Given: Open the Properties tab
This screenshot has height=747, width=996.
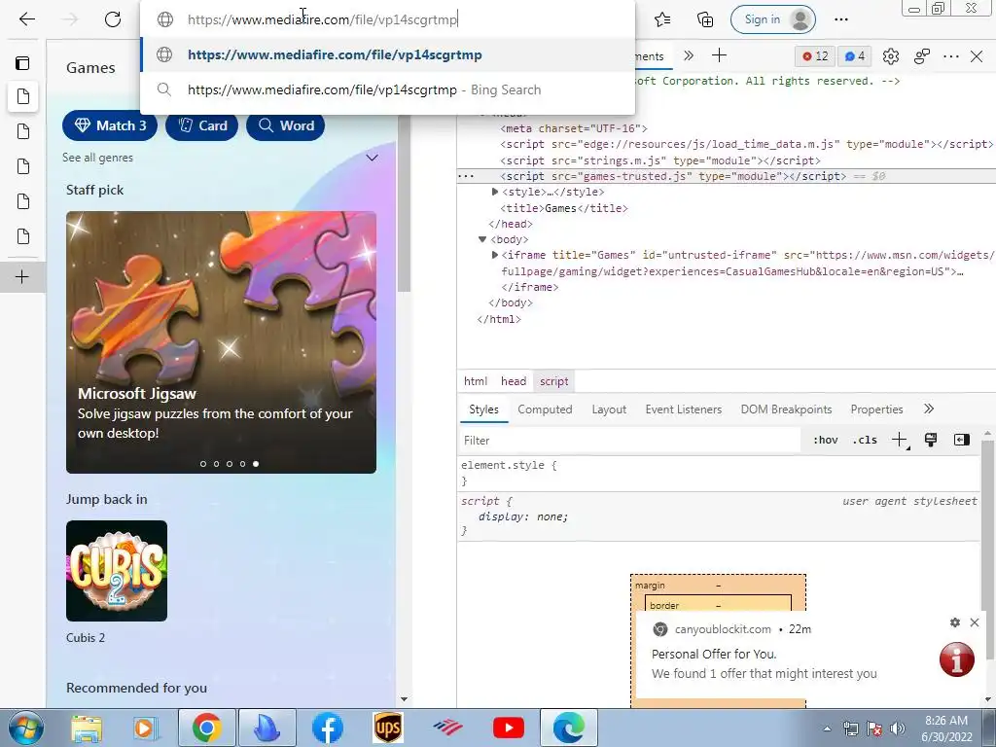Looking at the screenshot, I should 876,409.
